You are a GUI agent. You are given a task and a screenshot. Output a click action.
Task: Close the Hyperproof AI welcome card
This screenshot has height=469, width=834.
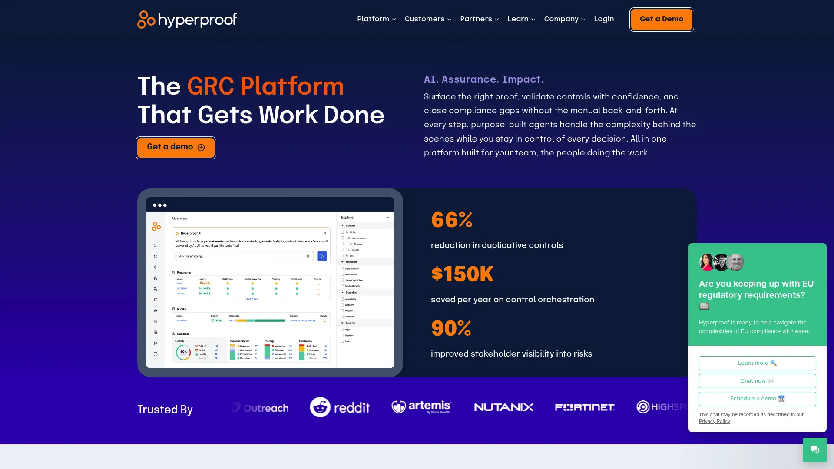click(x=325, y=233)
